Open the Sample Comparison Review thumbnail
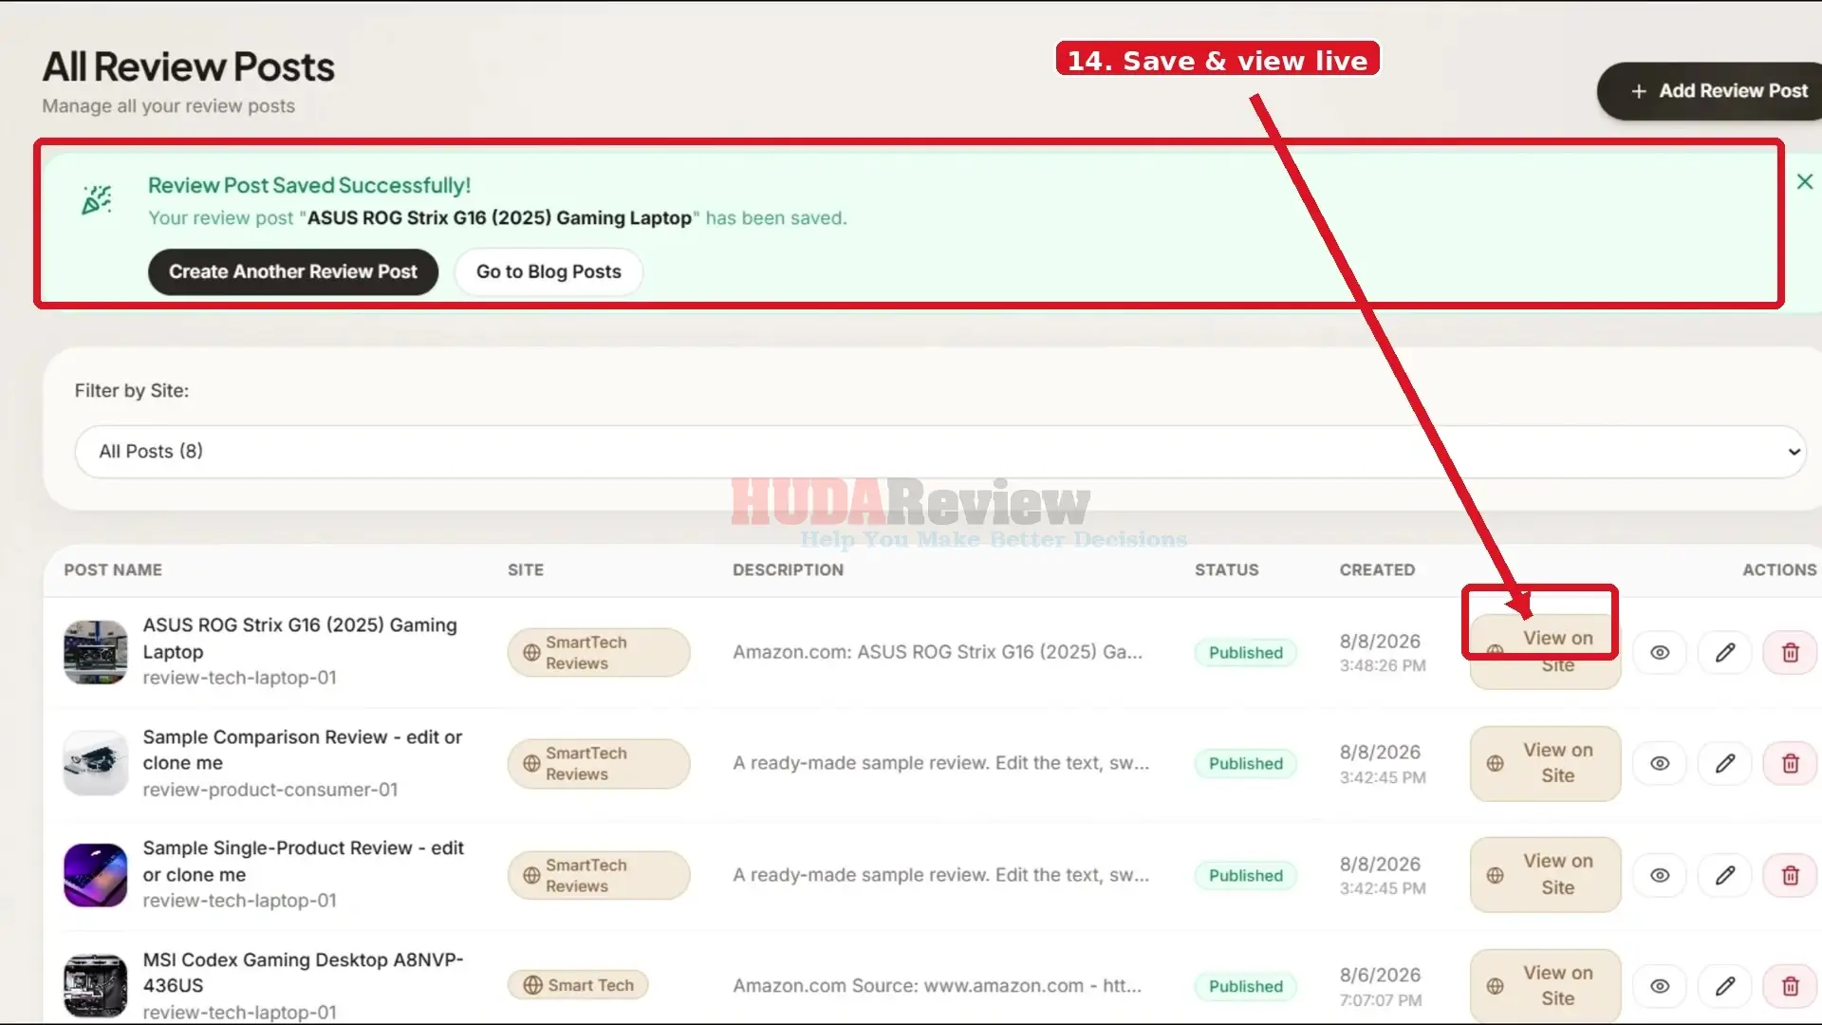 (96, 763)
